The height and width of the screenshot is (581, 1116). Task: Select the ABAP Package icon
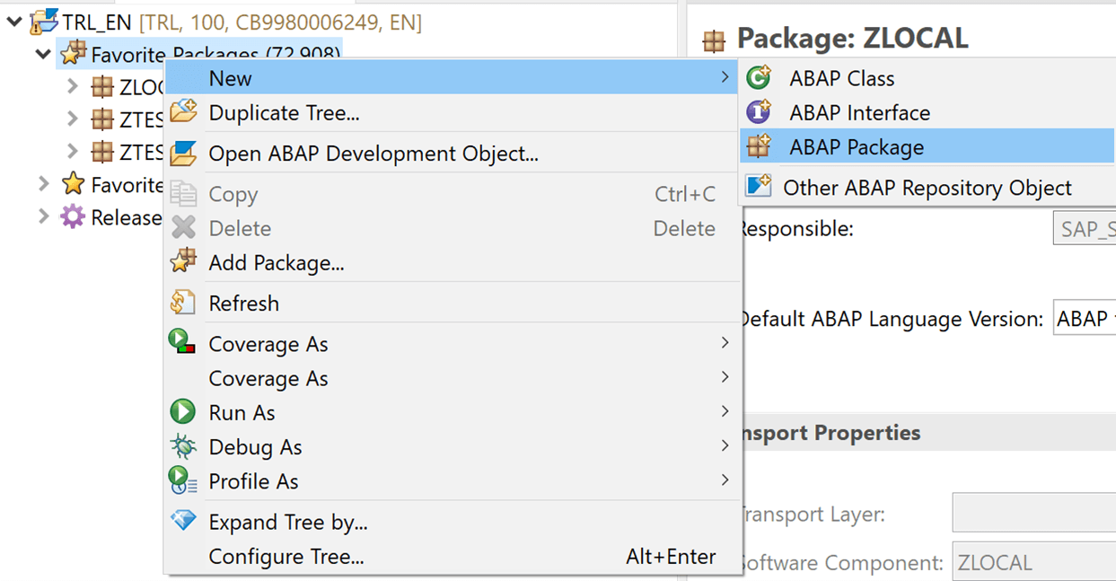[x=759, y=147]
